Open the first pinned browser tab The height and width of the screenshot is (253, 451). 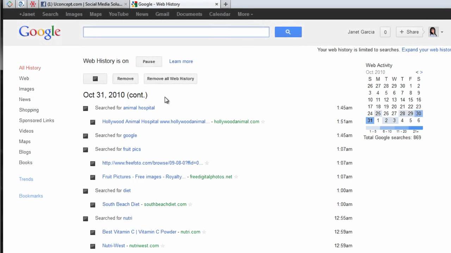pos(10,4)
